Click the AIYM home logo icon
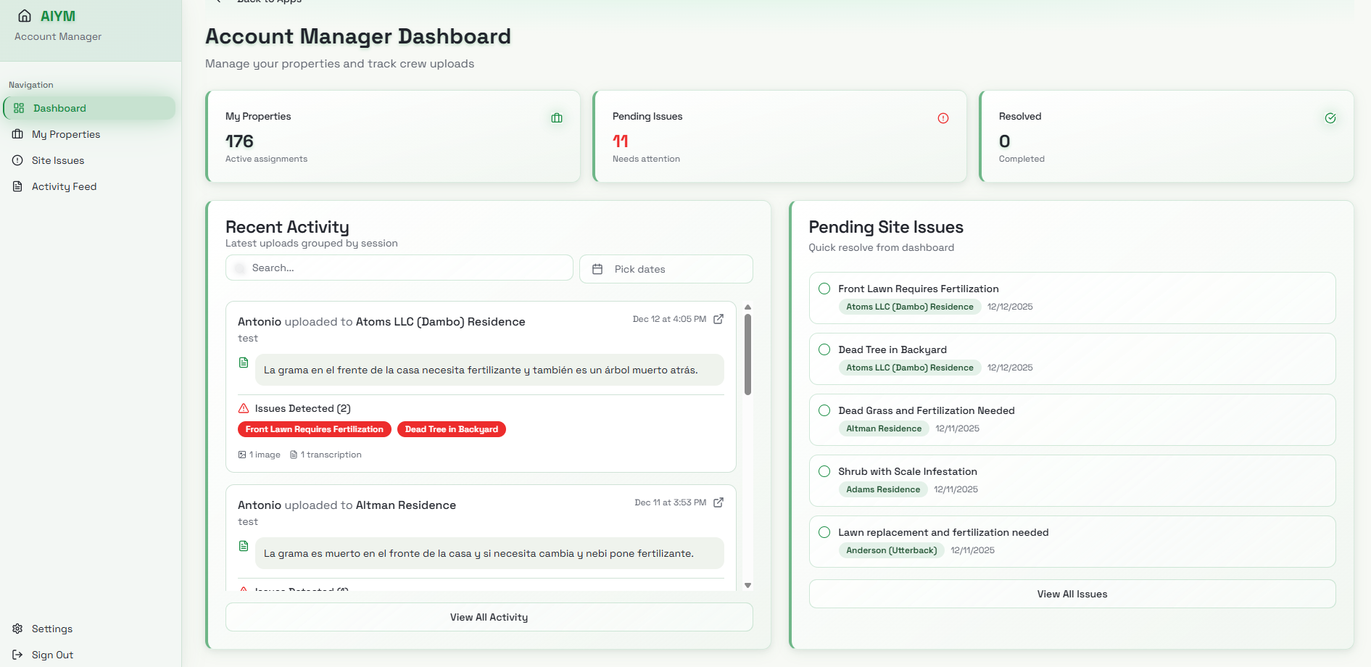 [x=25, y=16]
